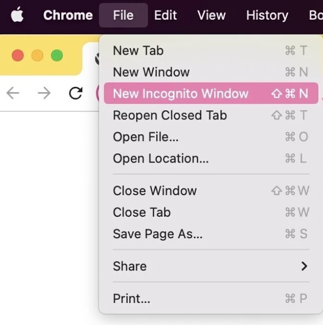This screenshot has height=325, width=323.
Task: Open the History menu
Action: 267,15
